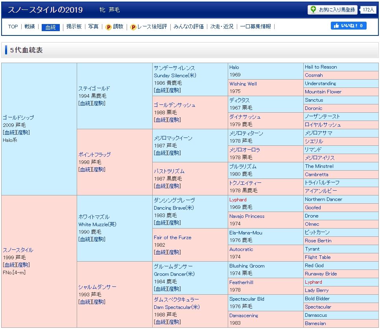Screen dimensions: 380x329
Task: Click the ポイントフラッグ link
Action: click(x=94, y=154)
